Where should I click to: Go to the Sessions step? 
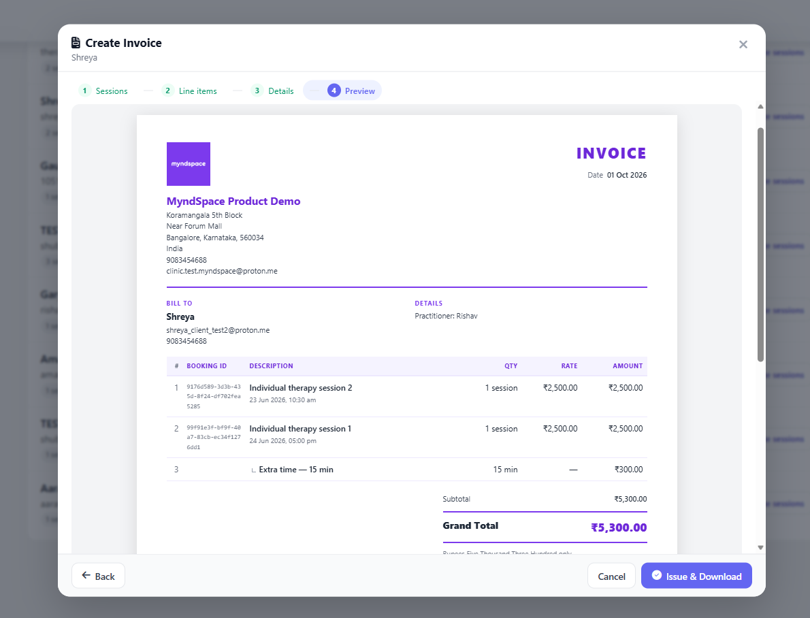coord(103,91)
